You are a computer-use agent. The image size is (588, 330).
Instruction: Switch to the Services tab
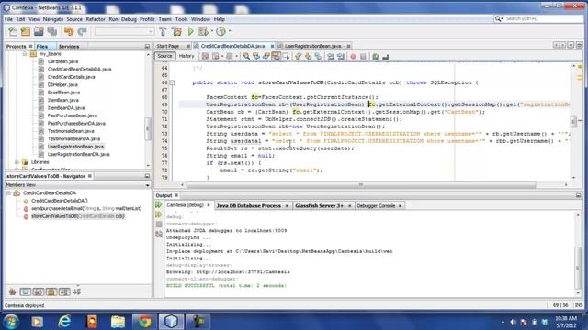(69, 47)
